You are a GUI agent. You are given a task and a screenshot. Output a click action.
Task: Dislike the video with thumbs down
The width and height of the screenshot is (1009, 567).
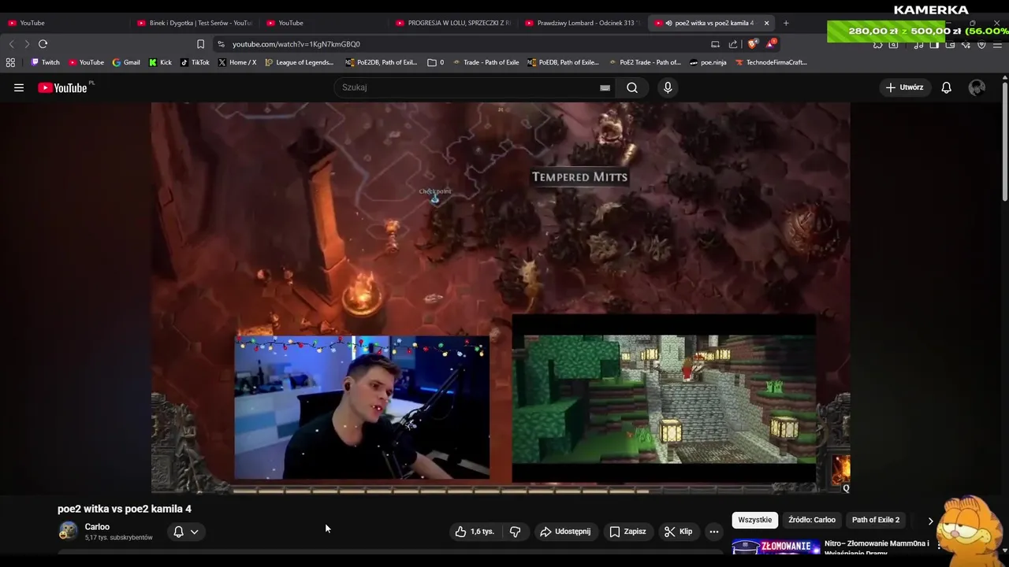coord(515,532)
